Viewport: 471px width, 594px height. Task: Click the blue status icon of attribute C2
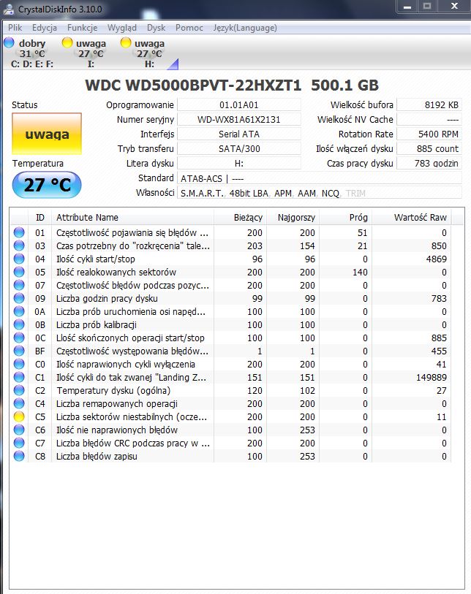pyautogui.click(x=19, y=390)
